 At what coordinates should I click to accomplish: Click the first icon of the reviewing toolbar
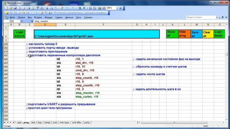pos(7,13)
